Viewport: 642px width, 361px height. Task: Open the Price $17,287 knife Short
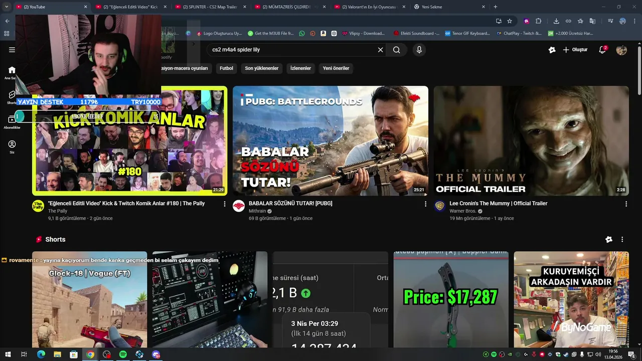451,299
